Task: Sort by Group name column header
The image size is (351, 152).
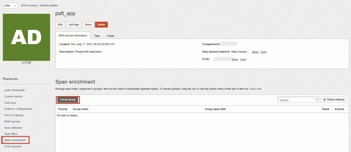Action: [80, 109]
